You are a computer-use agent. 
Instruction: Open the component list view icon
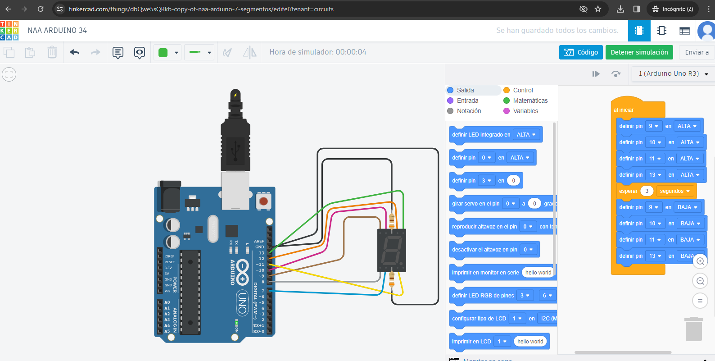coord(684,31)
